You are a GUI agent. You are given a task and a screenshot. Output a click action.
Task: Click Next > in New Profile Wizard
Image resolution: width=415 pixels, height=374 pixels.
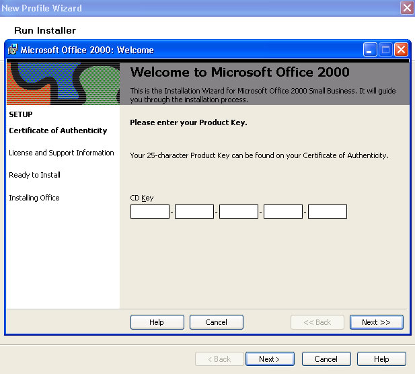tap(270, 359)
